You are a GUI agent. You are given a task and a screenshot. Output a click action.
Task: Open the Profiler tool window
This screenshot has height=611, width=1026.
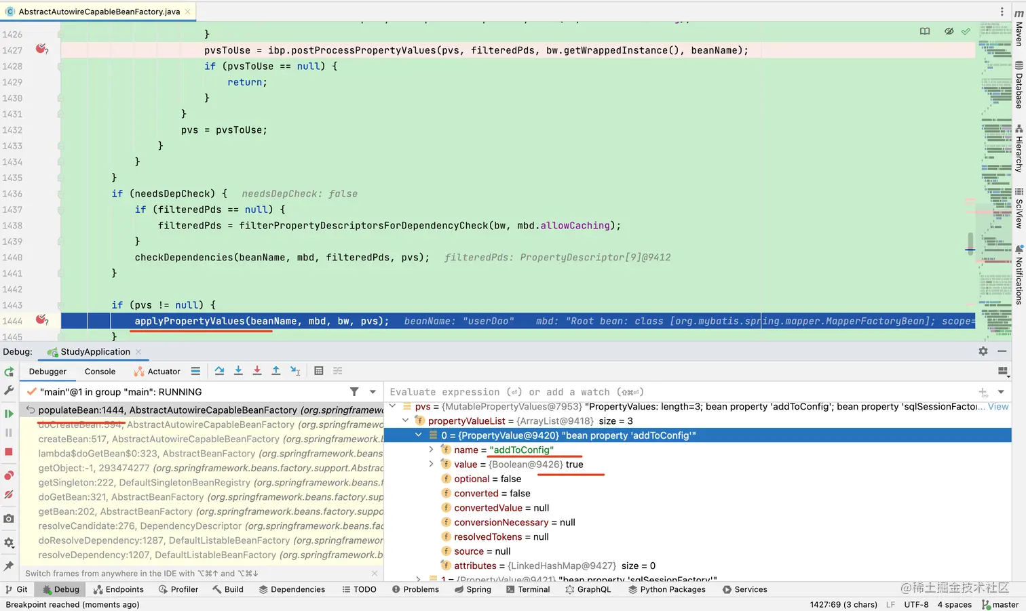[x=178, y=589]
